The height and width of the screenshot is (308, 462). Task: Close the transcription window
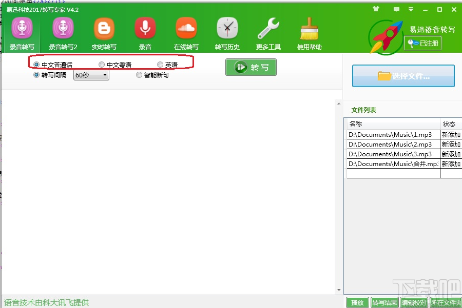[x=454, y=9]
